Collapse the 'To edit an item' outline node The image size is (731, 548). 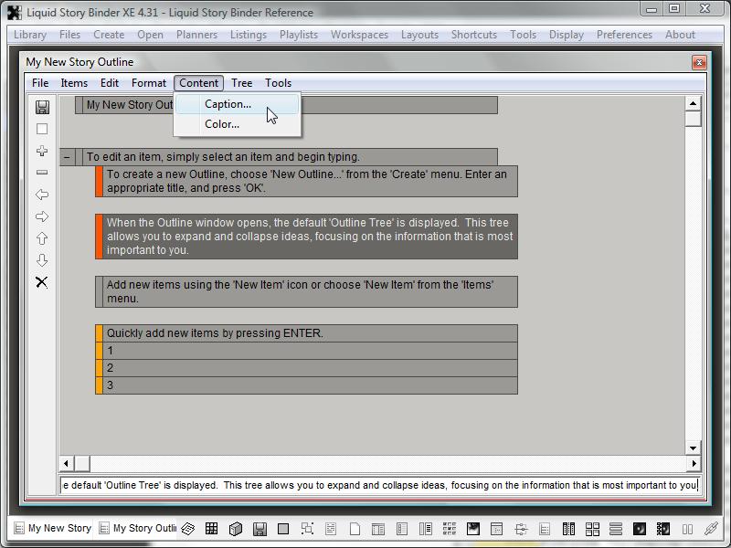pyautogui.click(x=67, y=157)
